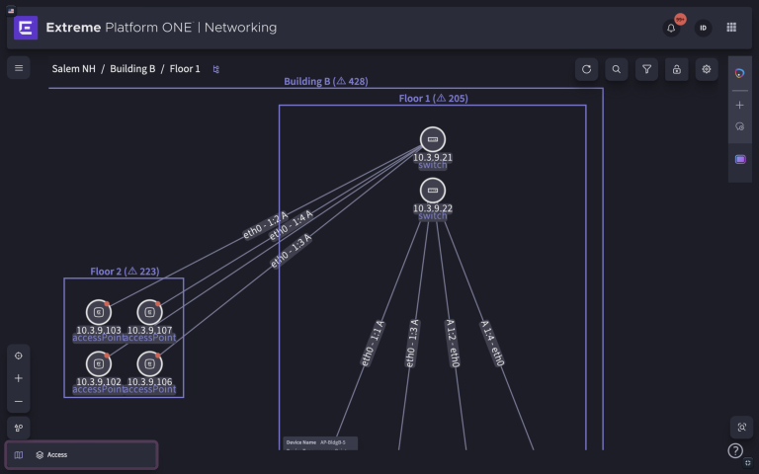Click link label eth0 - 1:1 A

click(373, 344)
